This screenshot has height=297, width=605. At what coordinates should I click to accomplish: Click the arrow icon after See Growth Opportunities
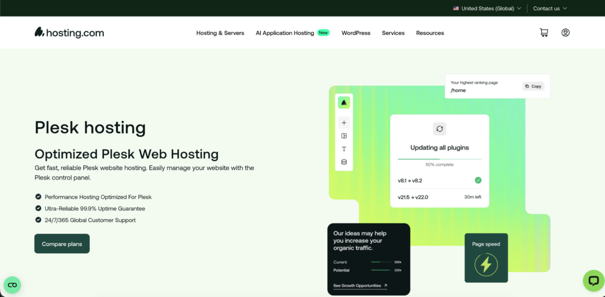[385, 285]
